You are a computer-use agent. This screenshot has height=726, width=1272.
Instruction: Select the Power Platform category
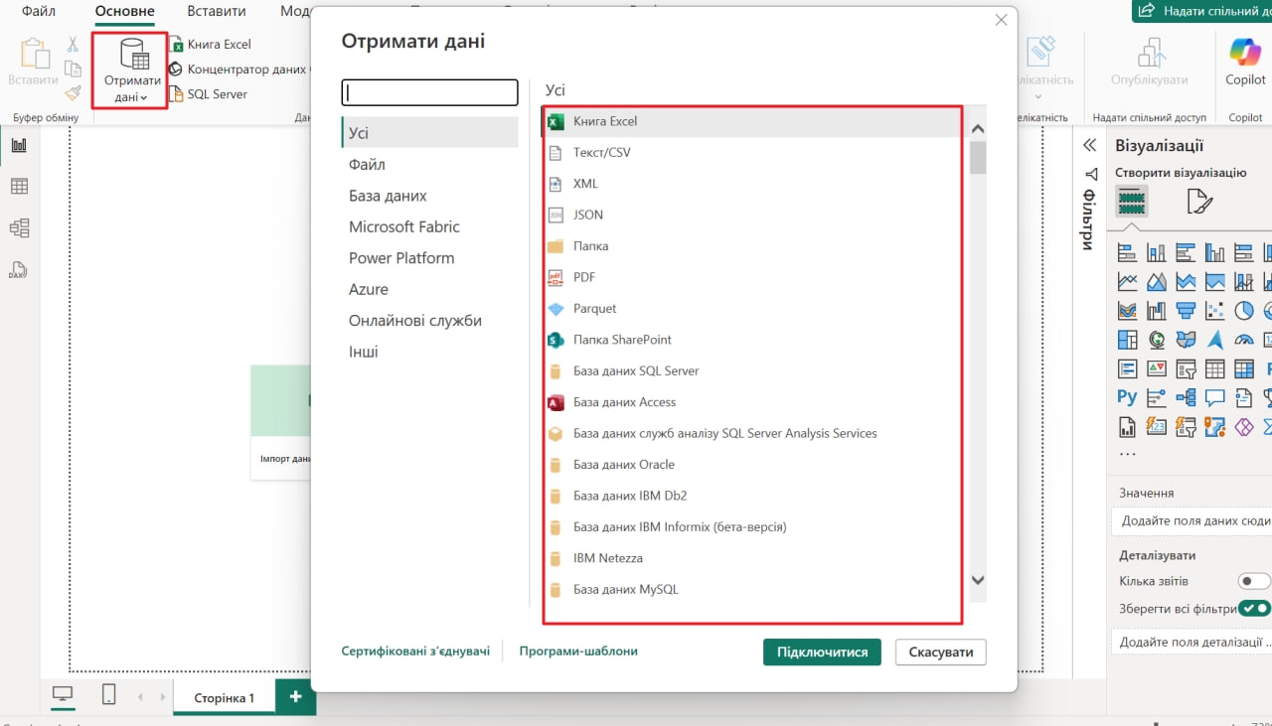pos(429,258)
